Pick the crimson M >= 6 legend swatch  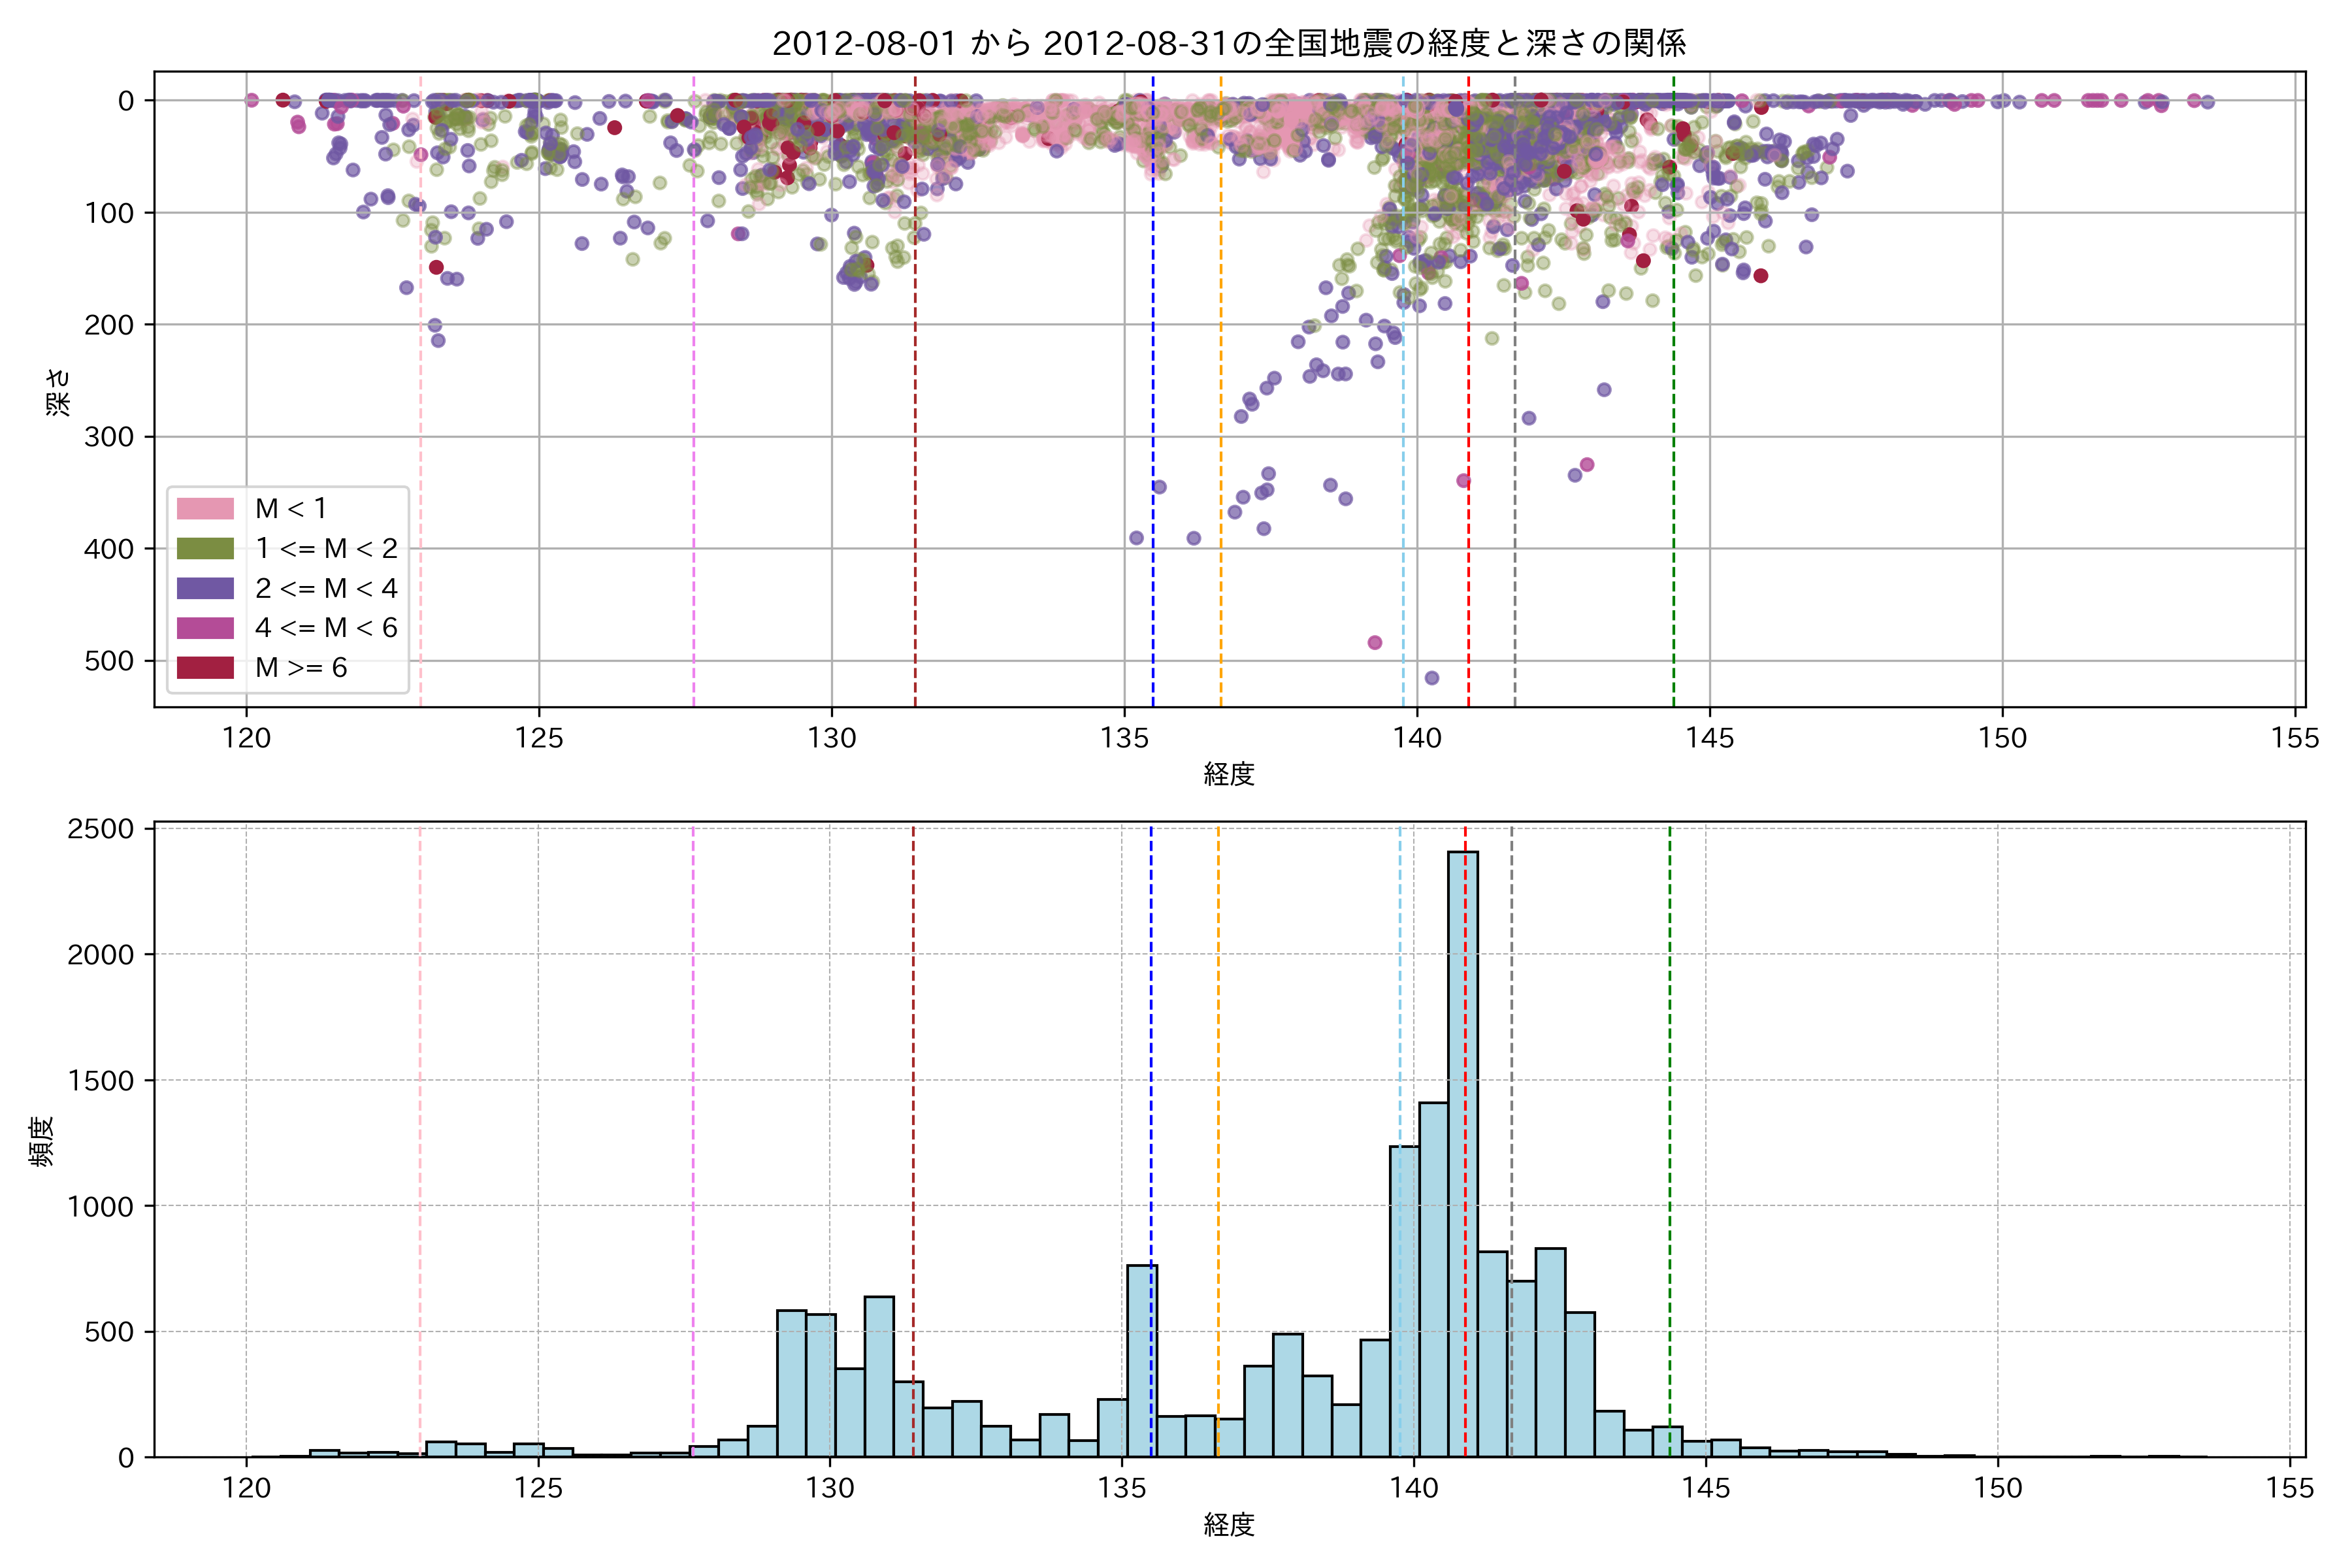pos(205,668)
